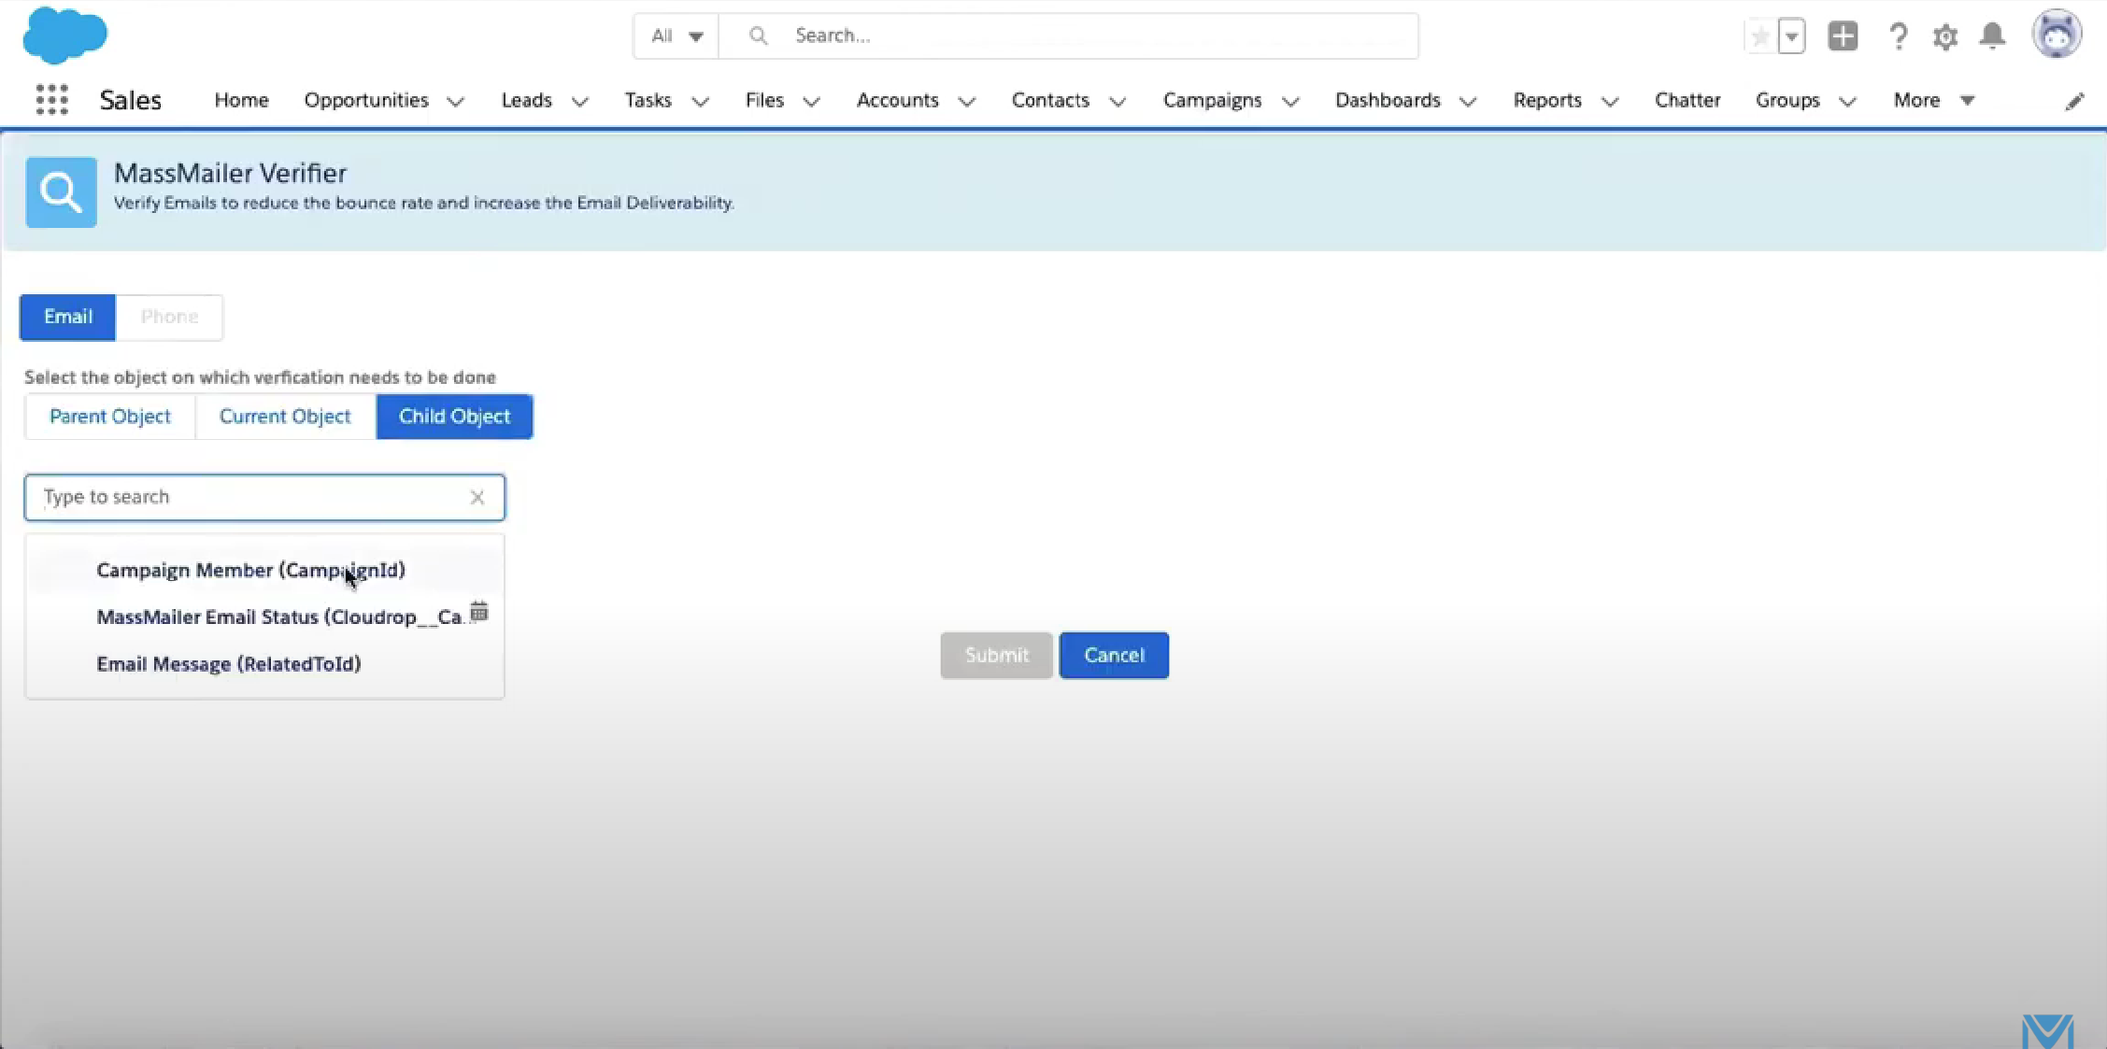This screenshot has height=1049, width=2107.
Task: Expand the Groups chevron menu
Action: [1846, 101]
